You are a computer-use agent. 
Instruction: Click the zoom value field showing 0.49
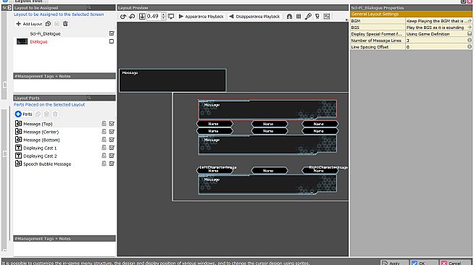(x=154, y=17)
